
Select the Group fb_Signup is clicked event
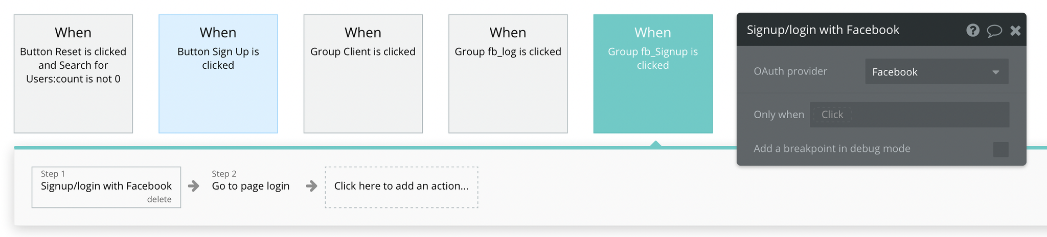(x=653, y=74)
